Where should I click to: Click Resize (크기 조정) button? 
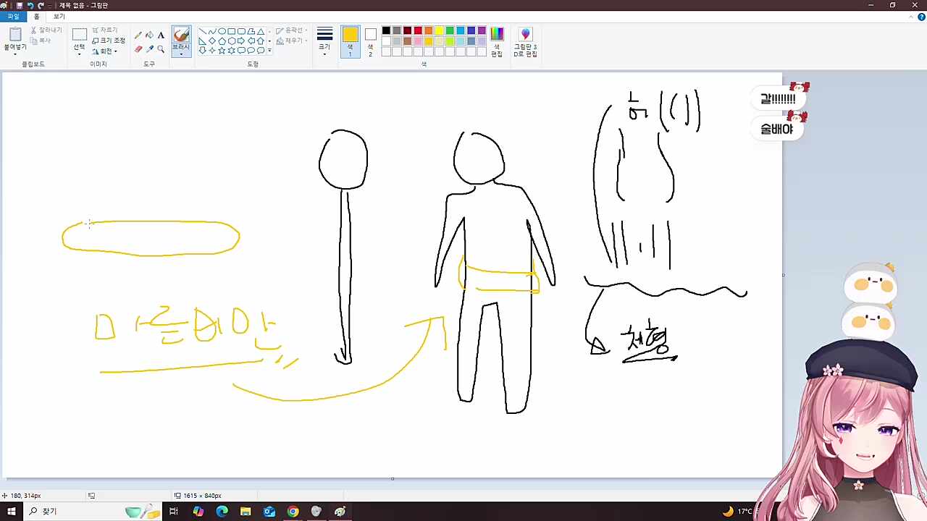pyautogui.click(x=109, y=41)
